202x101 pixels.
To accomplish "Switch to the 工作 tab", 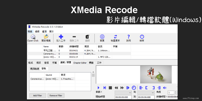I will (99, 63).
